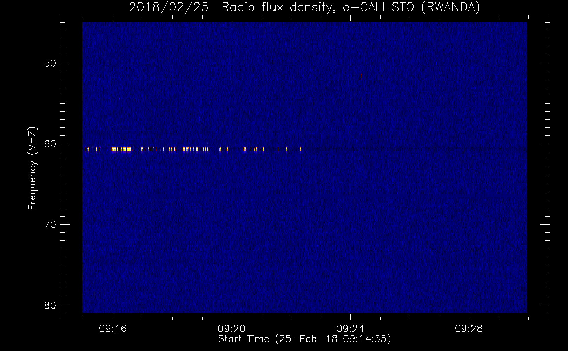Screen dimensions: 568x351
Task: Click the "Start Time (25-Feb-18 09:14:35)" label
Action: 304,339
